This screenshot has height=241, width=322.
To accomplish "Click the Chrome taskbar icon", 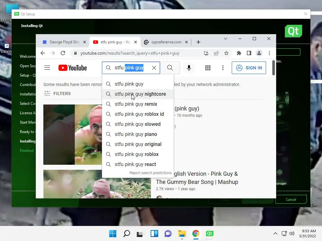I will [196, 233].
